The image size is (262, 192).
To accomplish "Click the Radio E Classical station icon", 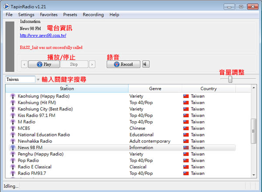I will click(13, 167).
